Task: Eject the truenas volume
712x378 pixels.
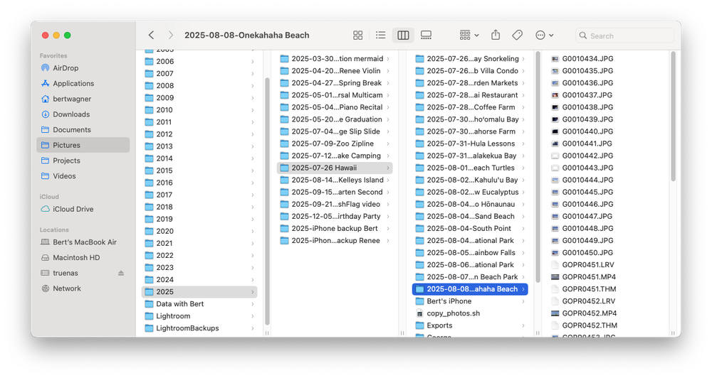Action: pos(121,273)
